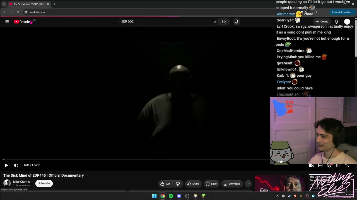Viewport: 357px width, 200px height.
Task: Click the Create button
Action: (322, 22)
